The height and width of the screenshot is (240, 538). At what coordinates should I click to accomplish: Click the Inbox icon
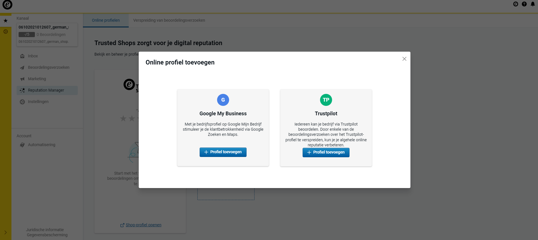22,56
